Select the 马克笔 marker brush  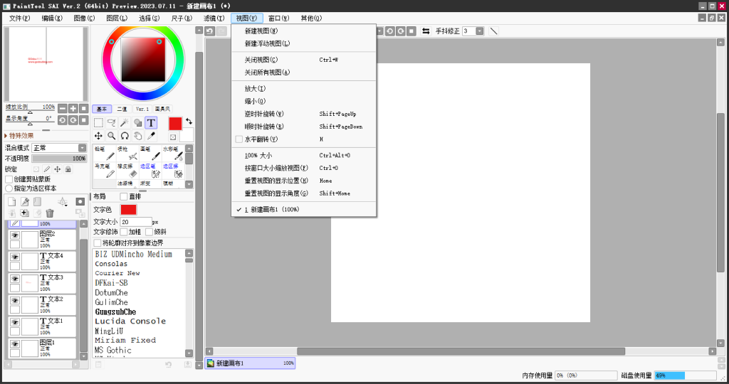104,171
